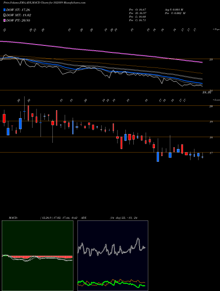Click the 17 price axis label
220x291 pixels.
(211, 153)
